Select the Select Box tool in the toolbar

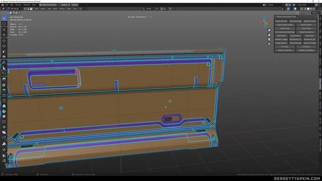[4, 19]
